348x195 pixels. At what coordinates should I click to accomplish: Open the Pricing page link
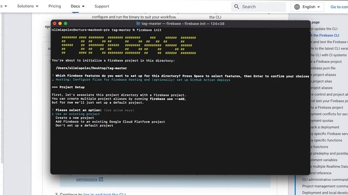tap(54, 6)
